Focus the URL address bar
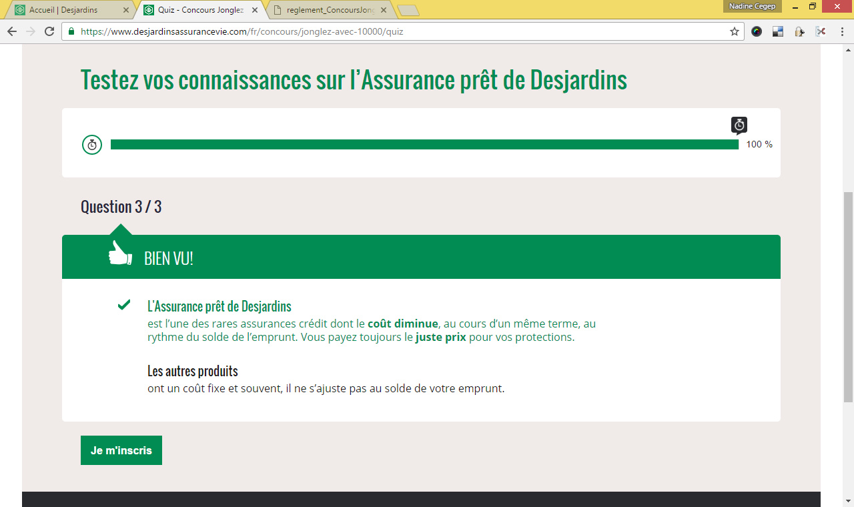The height and width of the screenshot is (507, 854). (x=402, y=31)
